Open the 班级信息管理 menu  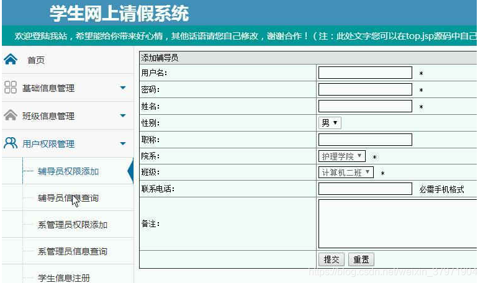click(48, 116)
